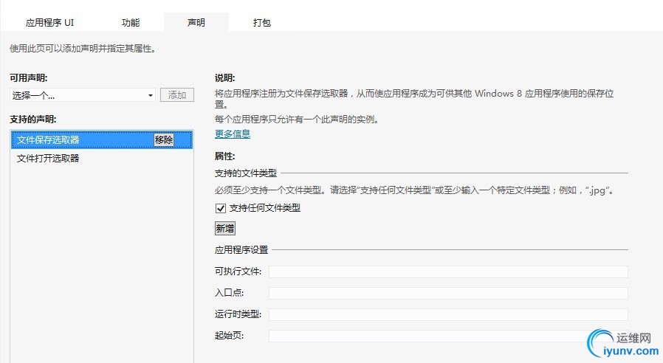Focus the 运行时类型 input field
The image size is (663, 363).
pos(448,314)
